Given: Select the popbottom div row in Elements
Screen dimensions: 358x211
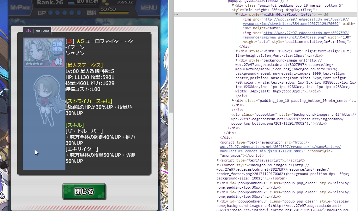Looking at the screenshot, I should click(294, 119).
